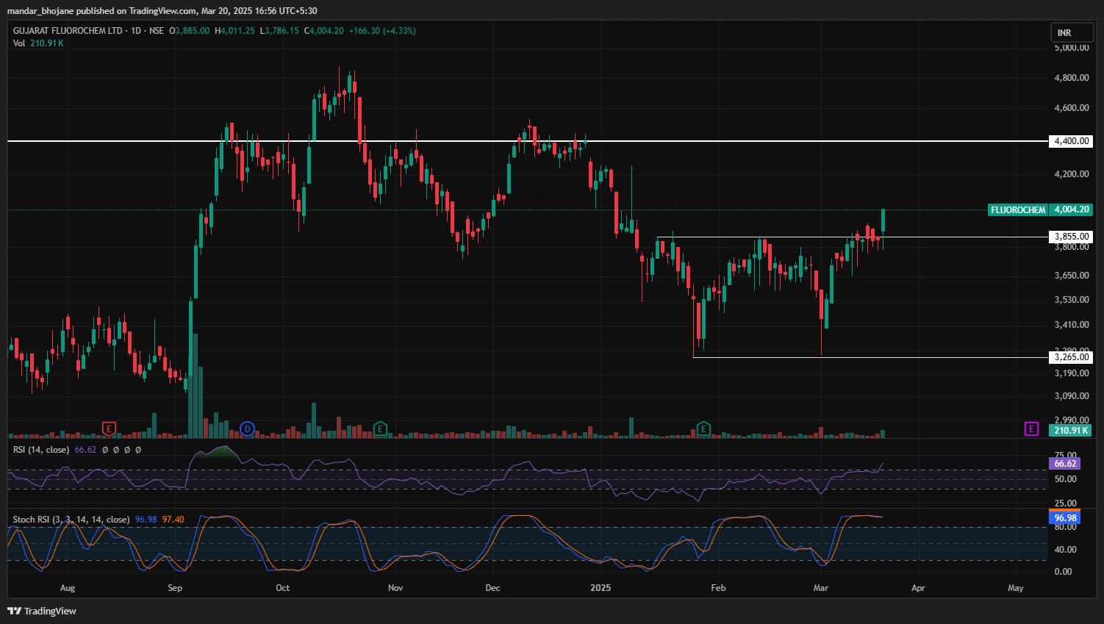Select the 3,855.00 resistance line label
The image size is (1104, 624).
1071,237
